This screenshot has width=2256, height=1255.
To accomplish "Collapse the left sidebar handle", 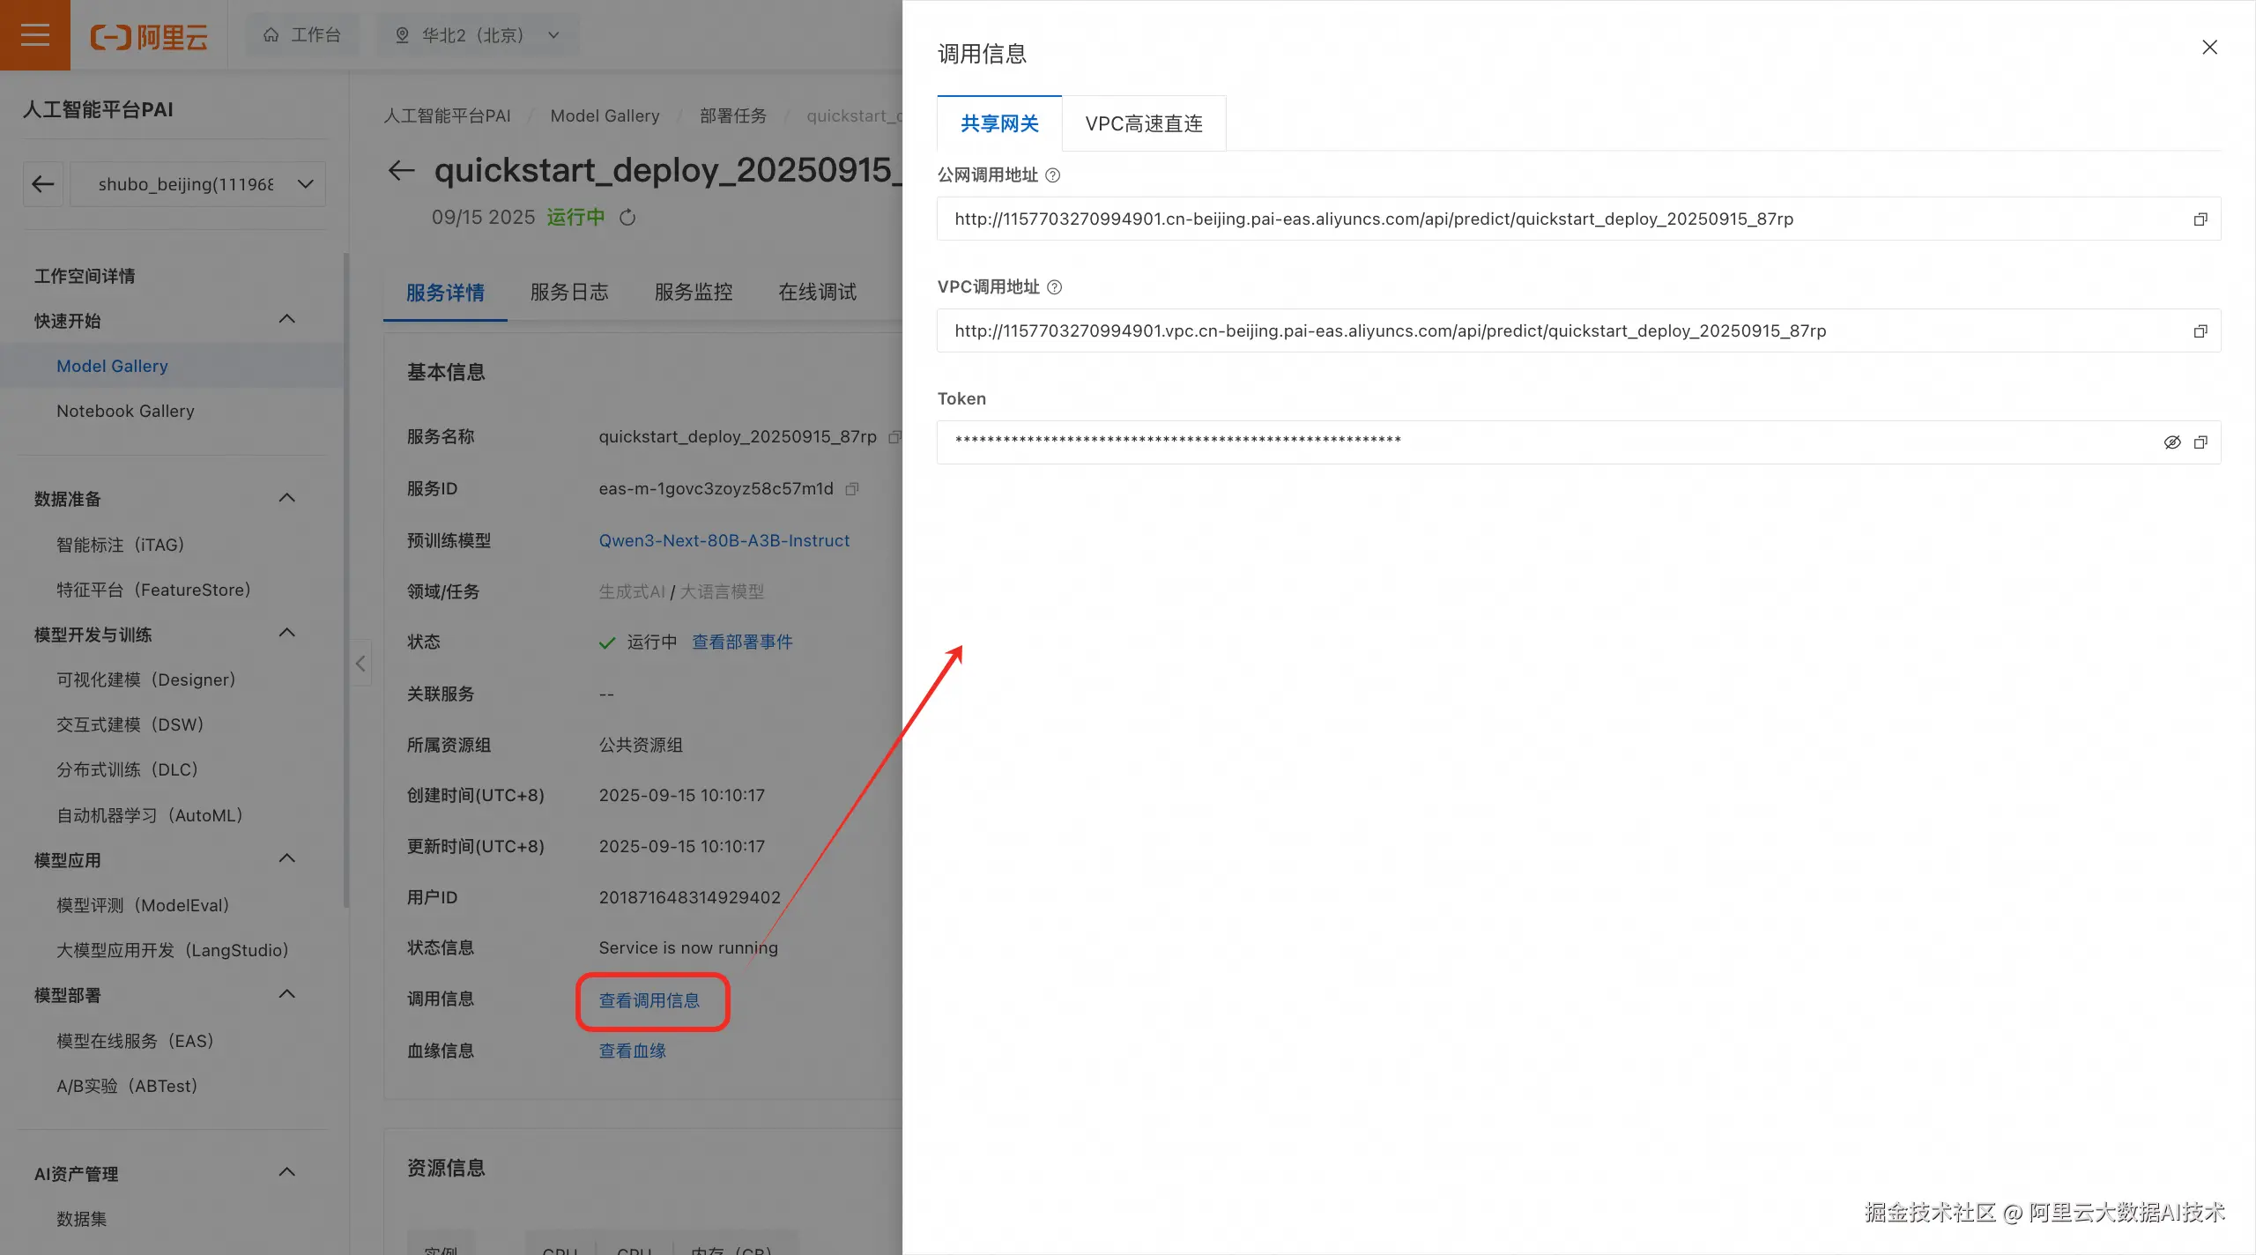I will click(x=360, y=664).
